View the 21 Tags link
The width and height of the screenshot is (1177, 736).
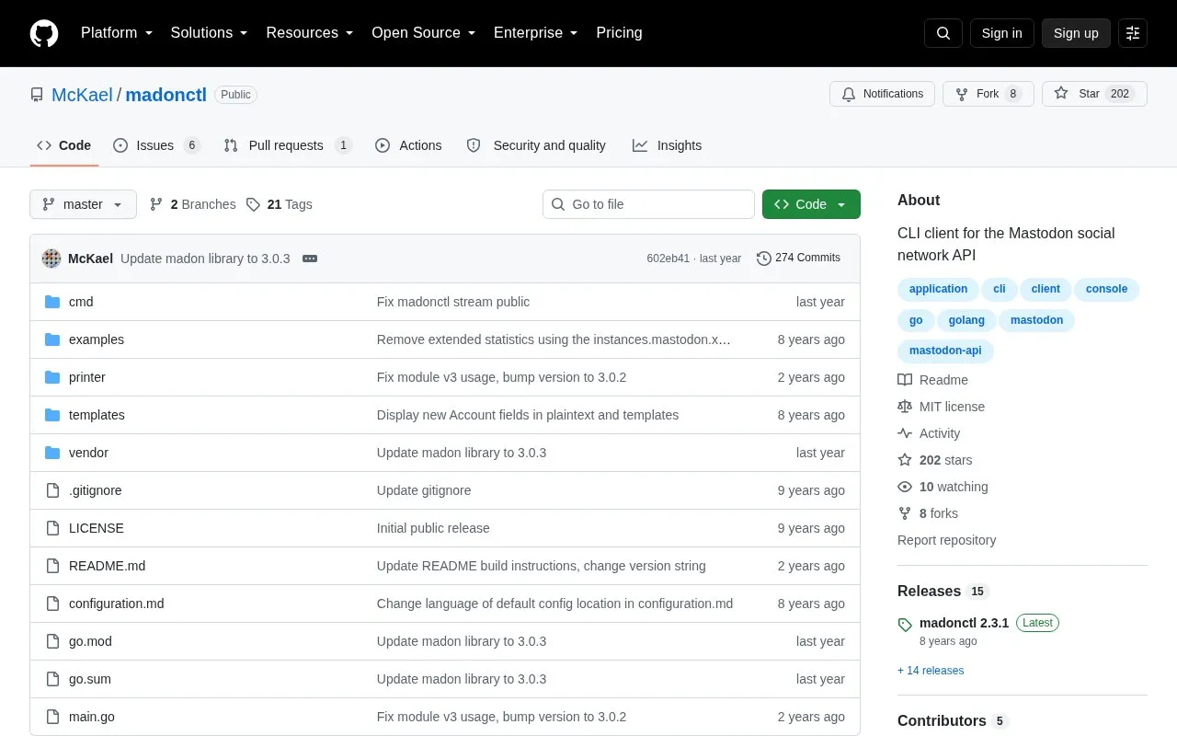click(x=280, y=204)
